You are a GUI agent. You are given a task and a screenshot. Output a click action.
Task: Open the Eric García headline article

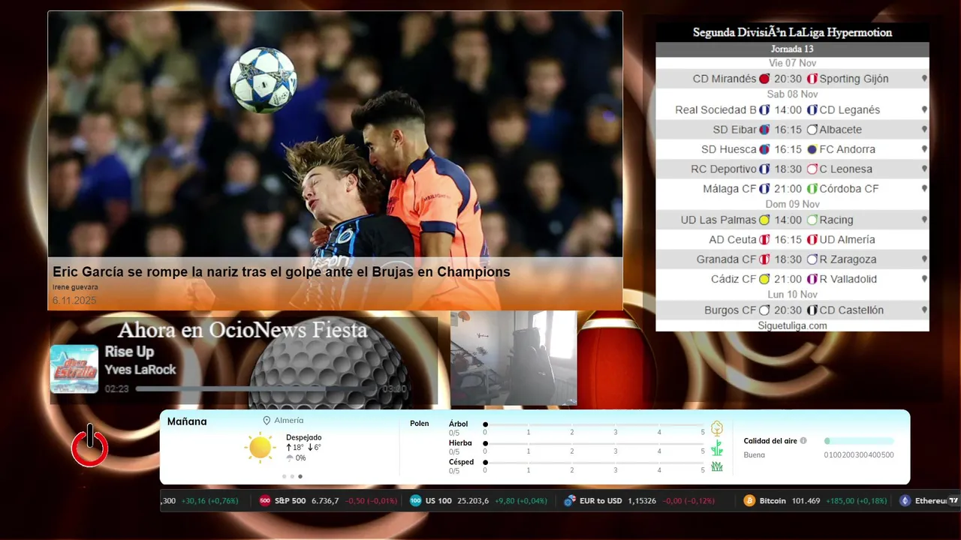282,272
